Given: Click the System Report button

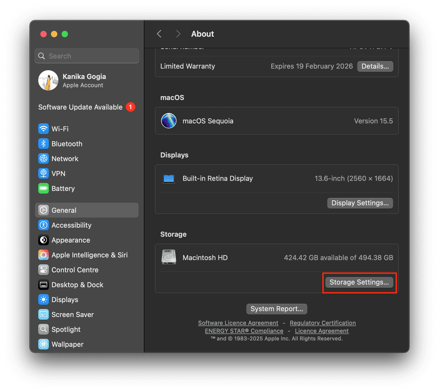Looking at the screenshot, I should (277, 309).
